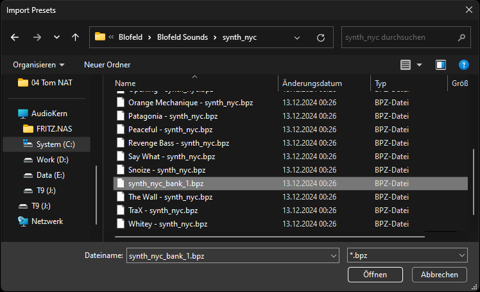The height and width of the screenshot is (292, 480).
Task: Create a folder with Neuer Ordner
Action: tap(107, 65)
